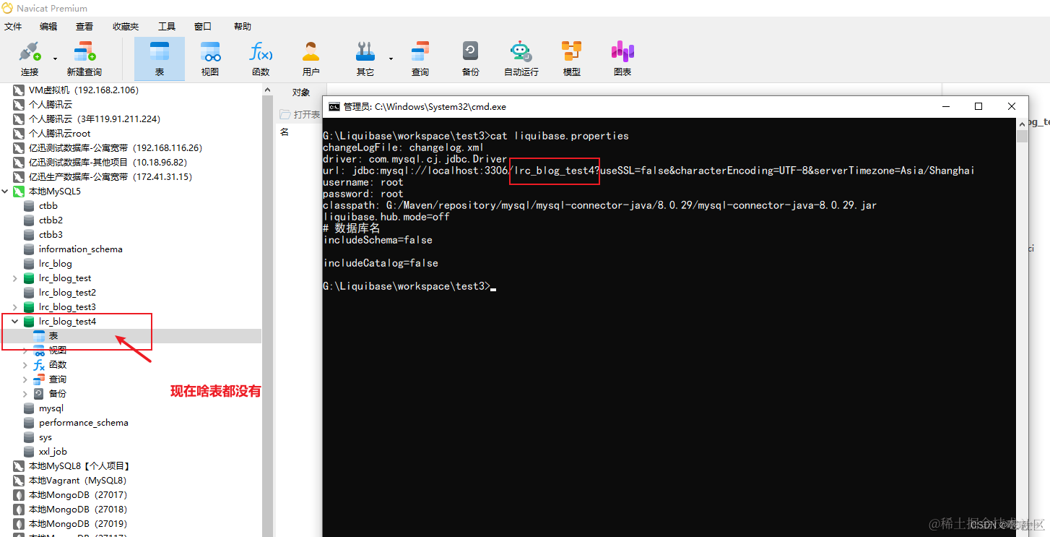Open the 文件 menu

[x=13, y=26]
